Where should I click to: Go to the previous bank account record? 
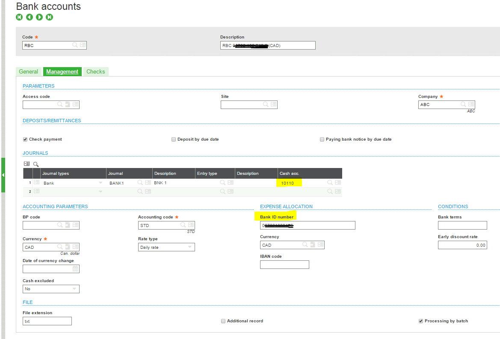coord(30,17)
